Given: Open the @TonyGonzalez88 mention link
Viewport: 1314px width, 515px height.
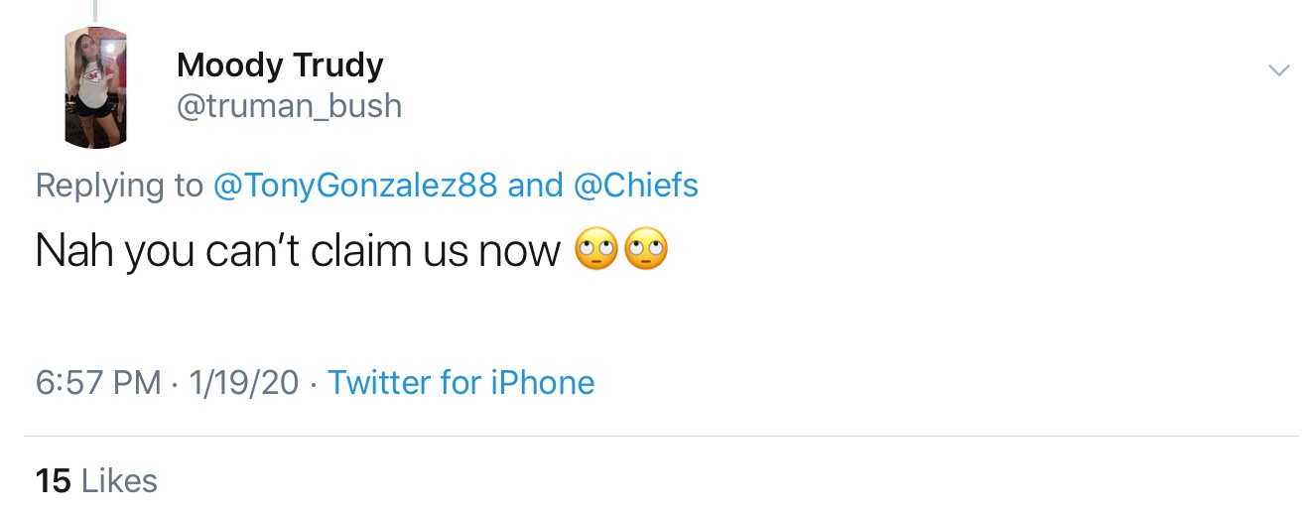Looking at the screenshot, I should (355, 186).
